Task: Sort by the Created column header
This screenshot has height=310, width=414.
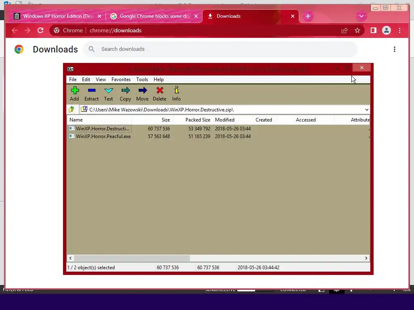Action: click(273, 119)
